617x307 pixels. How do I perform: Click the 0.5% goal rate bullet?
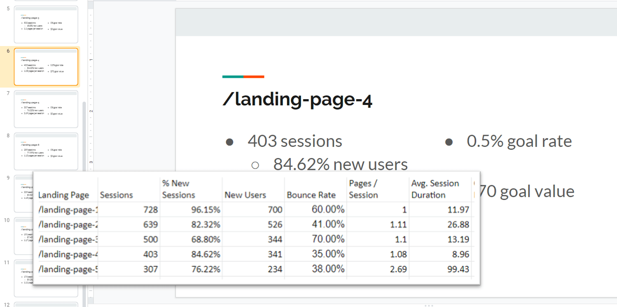point(519,141)
